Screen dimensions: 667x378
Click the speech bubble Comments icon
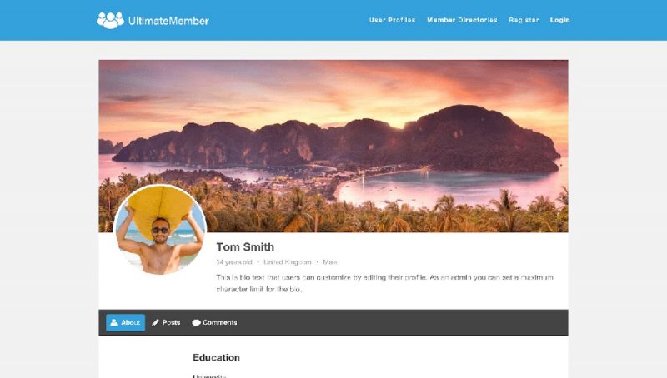click(x=196, y=323)
